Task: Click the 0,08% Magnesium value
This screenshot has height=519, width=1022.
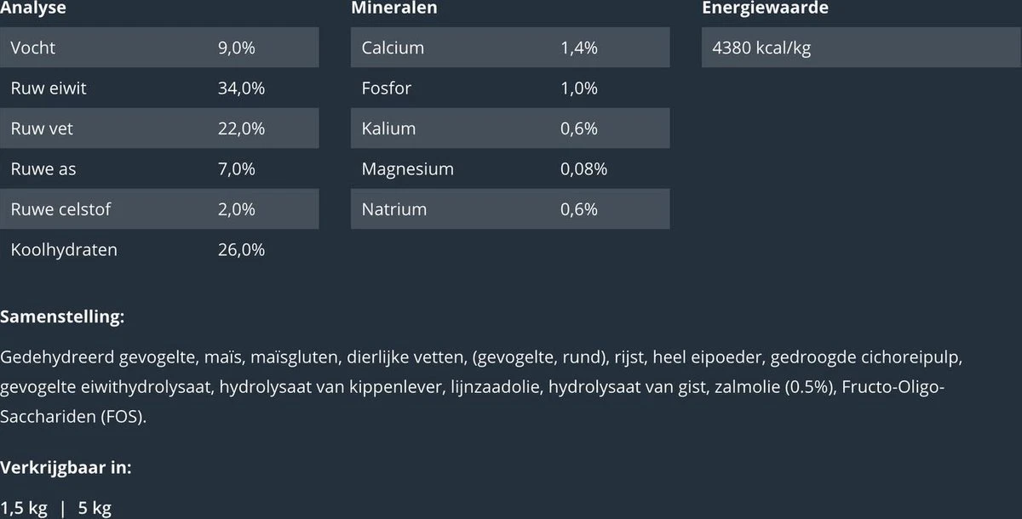Action: coord(583,169)
